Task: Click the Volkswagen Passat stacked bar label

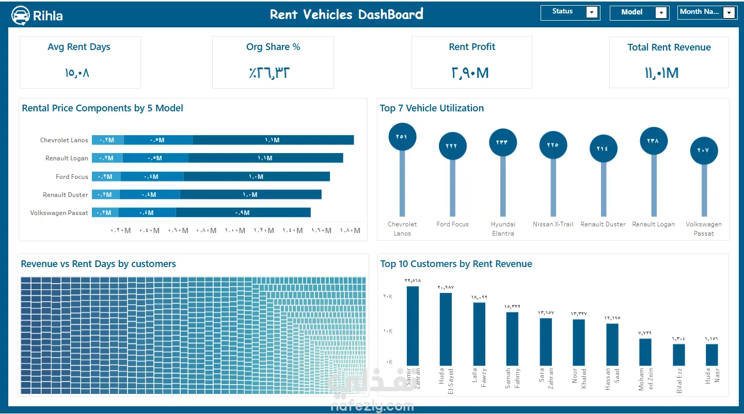Action: [x=59, y=212]
